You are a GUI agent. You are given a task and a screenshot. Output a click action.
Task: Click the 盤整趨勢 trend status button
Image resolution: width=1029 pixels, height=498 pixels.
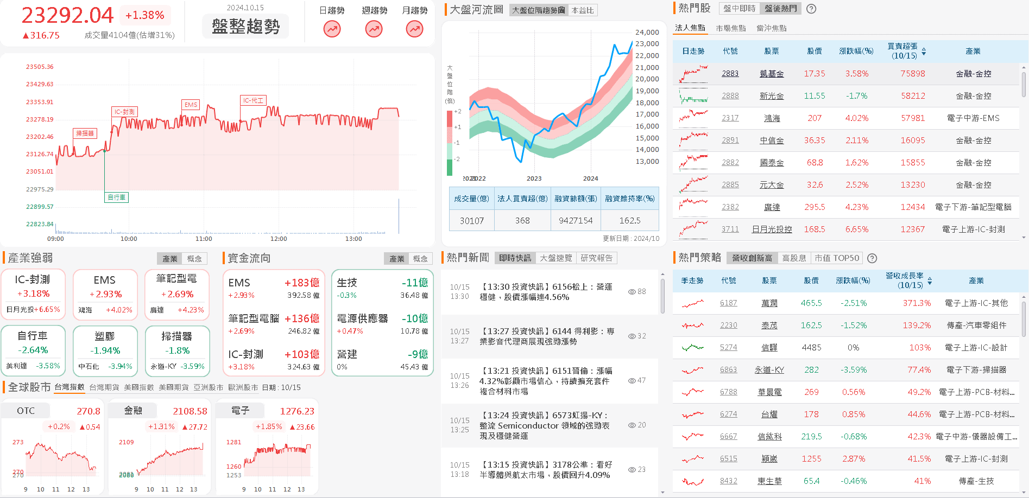tap(245, 26)
